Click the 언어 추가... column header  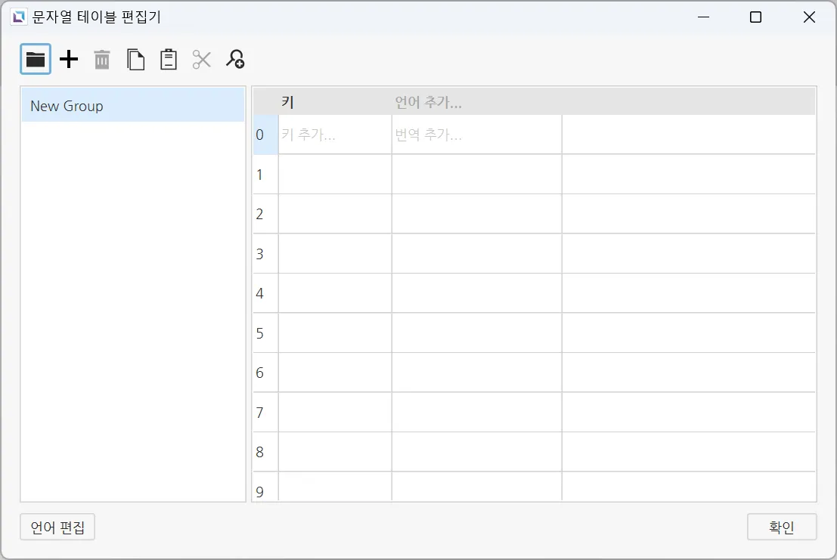(x=476, y=103)
